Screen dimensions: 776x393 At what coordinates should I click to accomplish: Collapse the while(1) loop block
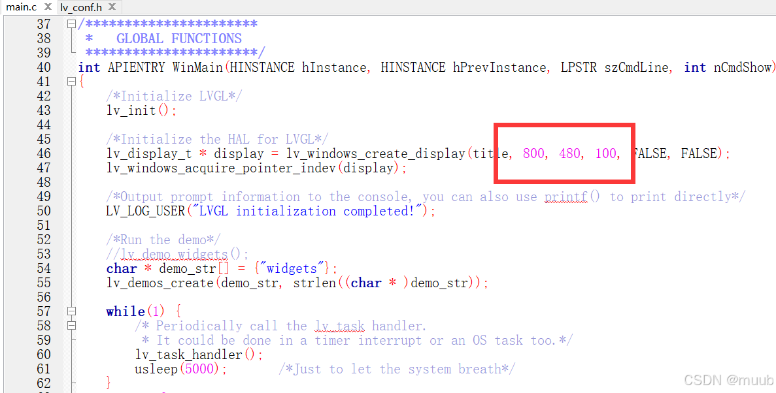click(71, 311)
